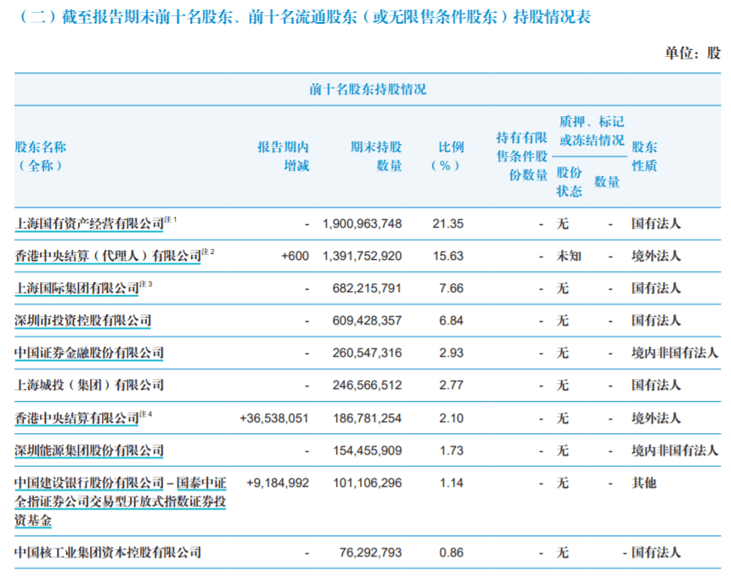This screenshot has width=731, height=576.
Task: Click the holding value 1,900,963,748
Action: [x=363, y=224]
